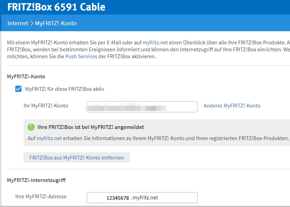Go to Internet in the breadcrumb
The width and height of the screenshot is (290, 207).
pos(18,24)
